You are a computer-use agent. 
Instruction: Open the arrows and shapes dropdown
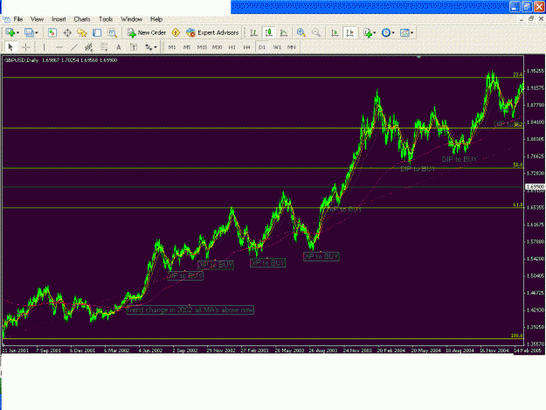click(x=151, y=47)
